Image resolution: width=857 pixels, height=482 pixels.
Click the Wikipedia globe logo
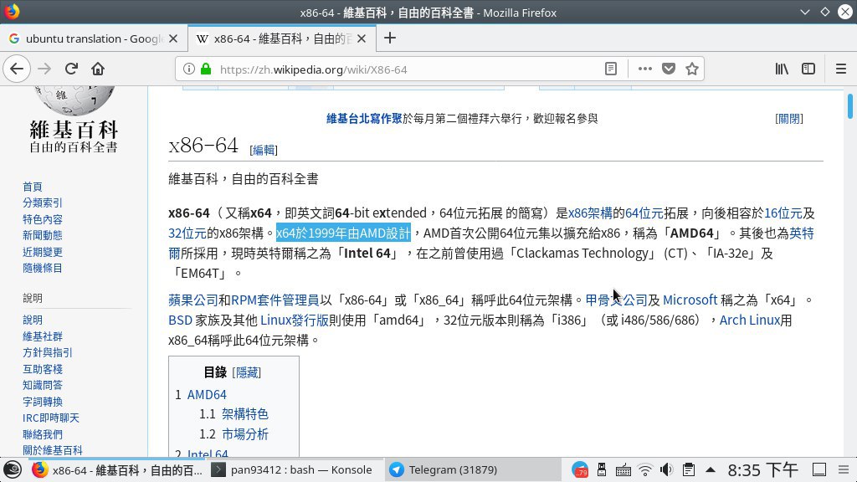tap(74, 100)
